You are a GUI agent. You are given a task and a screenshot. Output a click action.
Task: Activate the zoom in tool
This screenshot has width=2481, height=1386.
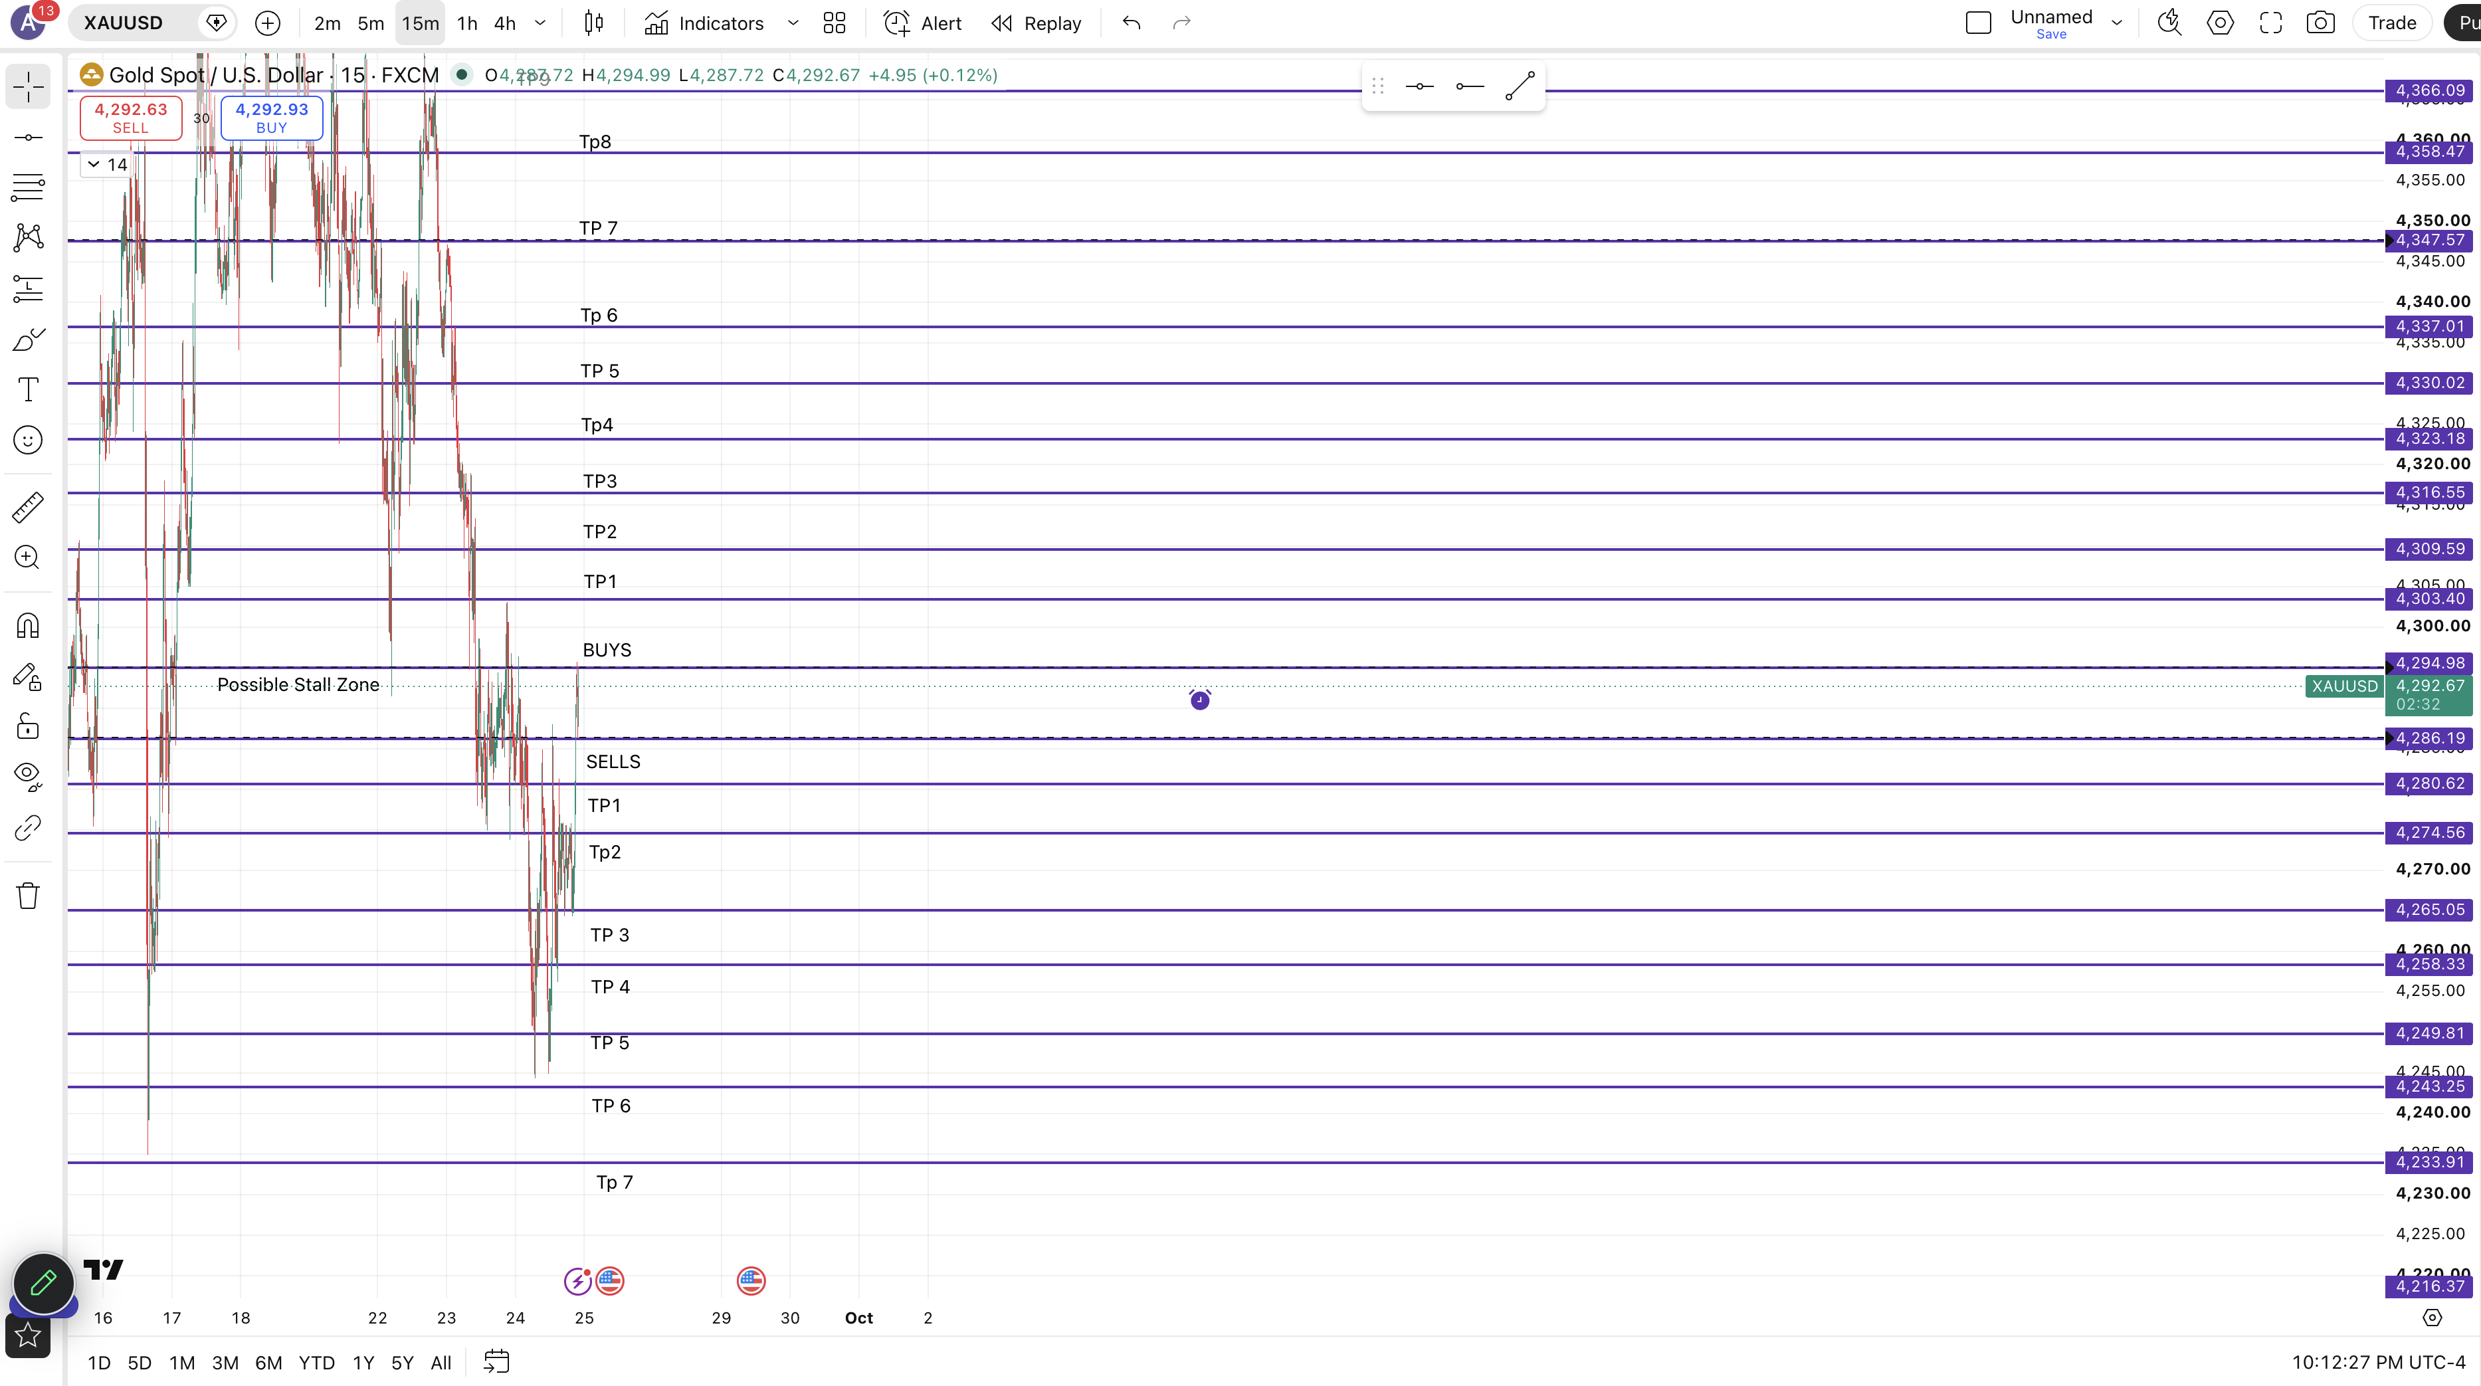pyautogui.click(x=28, y=557)
